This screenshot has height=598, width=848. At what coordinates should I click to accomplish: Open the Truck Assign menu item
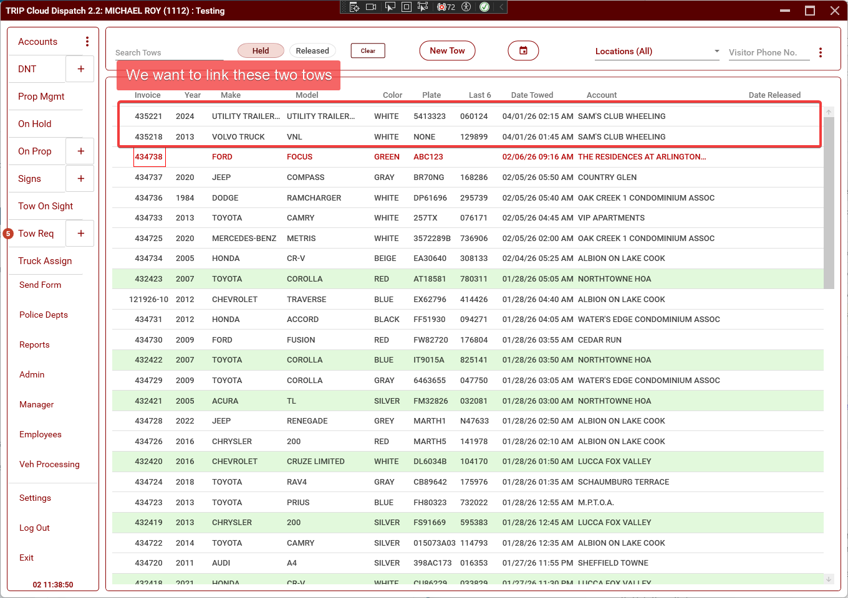(45, 261)
